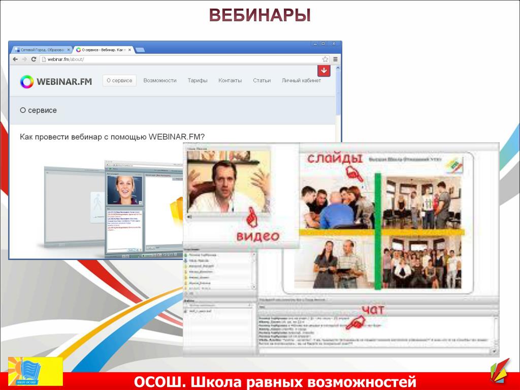520x390 pixels.
Task: Open the Контакты menu item
Action: (x=230, y=80)
